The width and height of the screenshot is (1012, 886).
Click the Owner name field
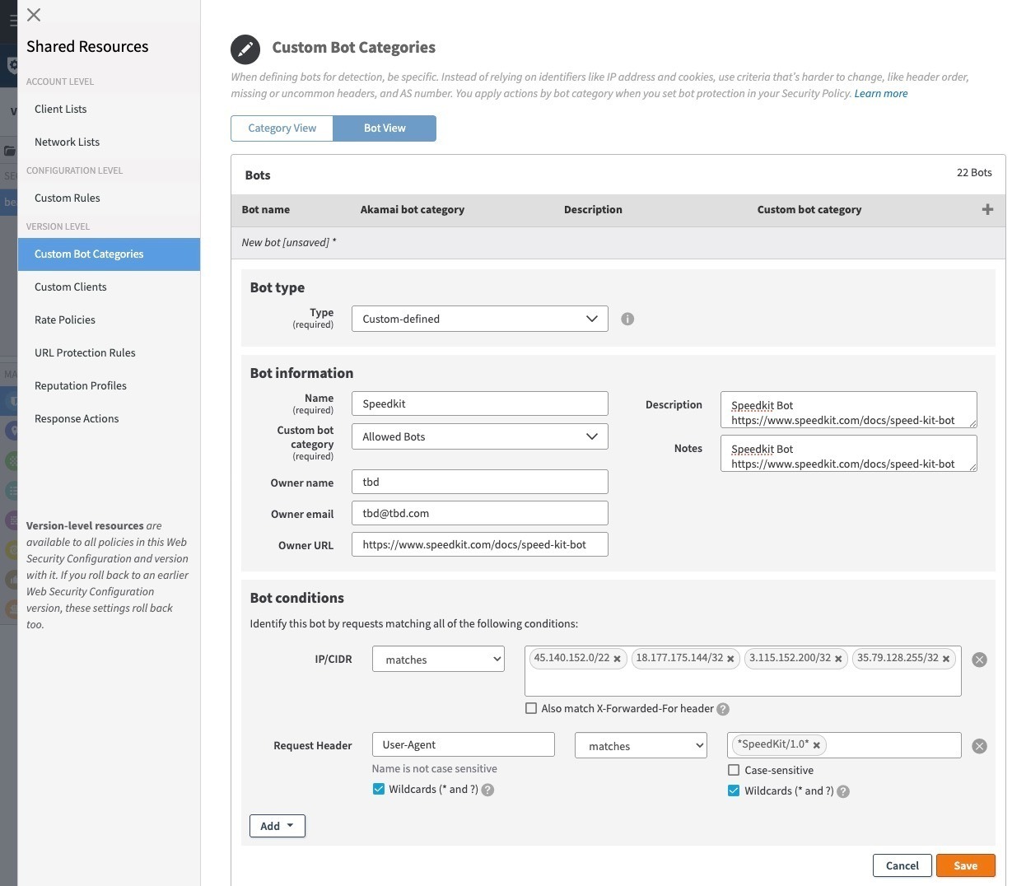[479, 482]
